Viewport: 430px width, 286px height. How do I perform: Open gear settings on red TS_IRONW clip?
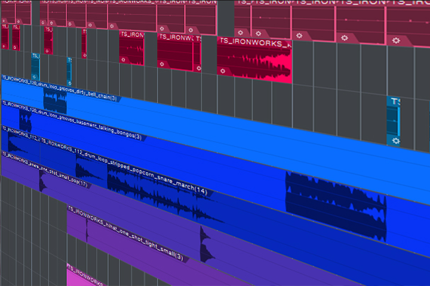(x=162, y=64)
